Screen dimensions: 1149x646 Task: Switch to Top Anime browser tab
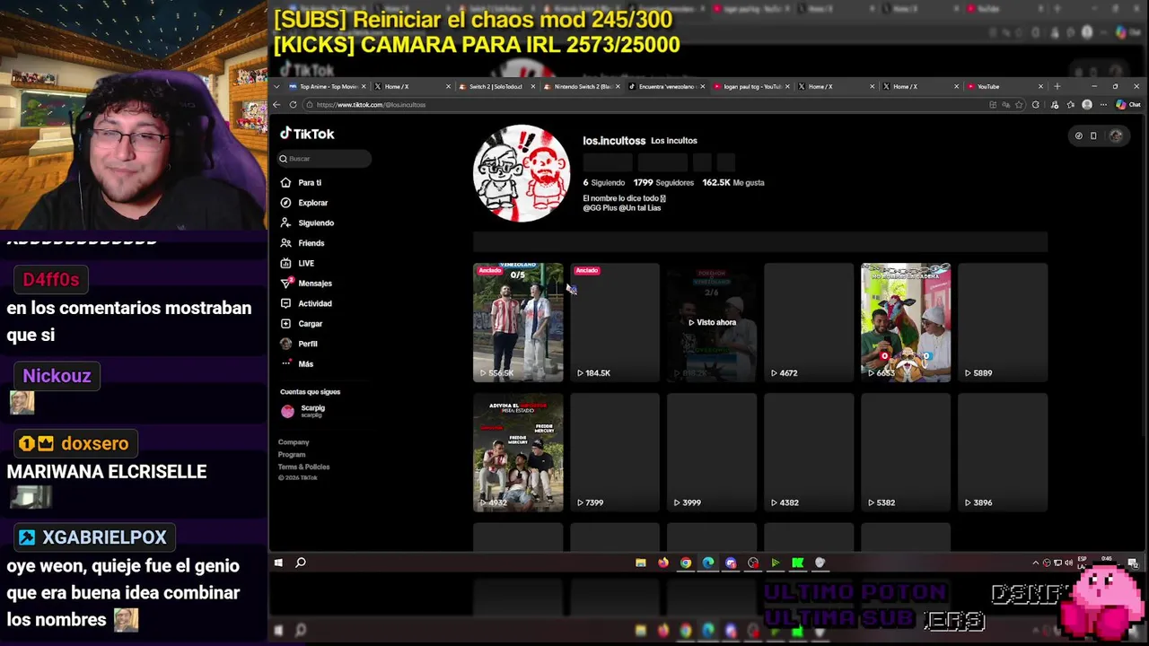[327, 86]
